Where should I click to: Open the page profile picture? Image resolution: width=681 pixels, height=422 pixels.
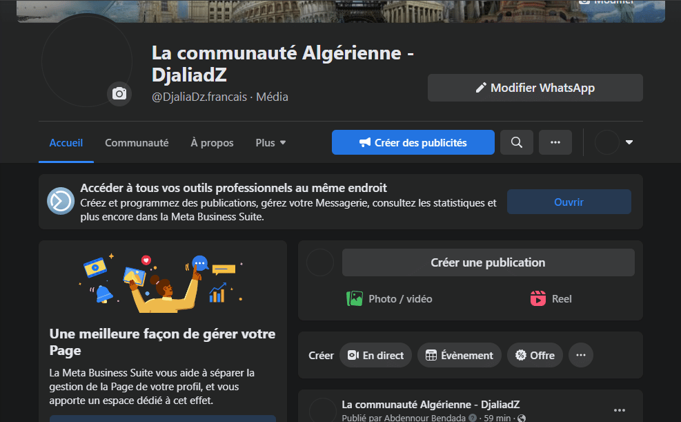[x=86, y=61]
